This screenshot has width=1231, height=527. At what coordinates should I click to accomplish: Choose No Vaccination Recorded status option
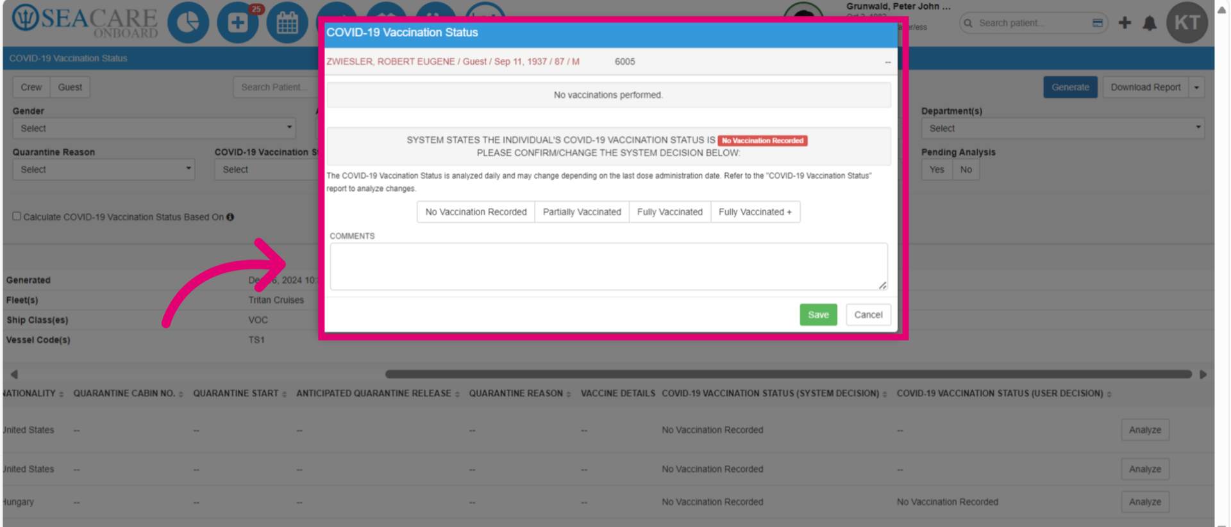(476, 212)
